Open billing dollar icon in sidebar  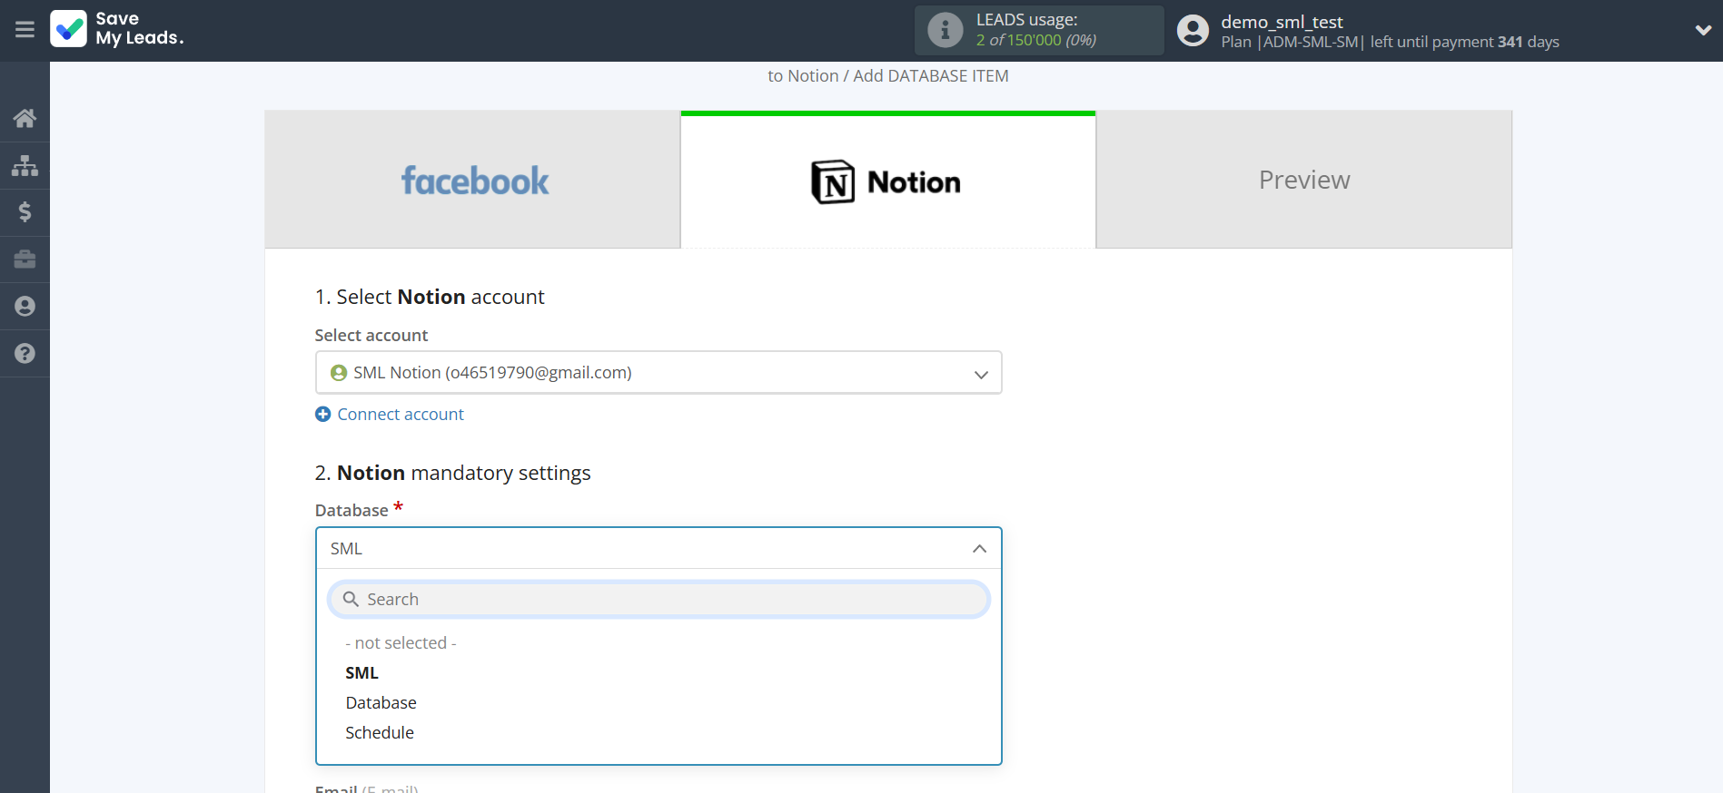click(x=25, y=212)
